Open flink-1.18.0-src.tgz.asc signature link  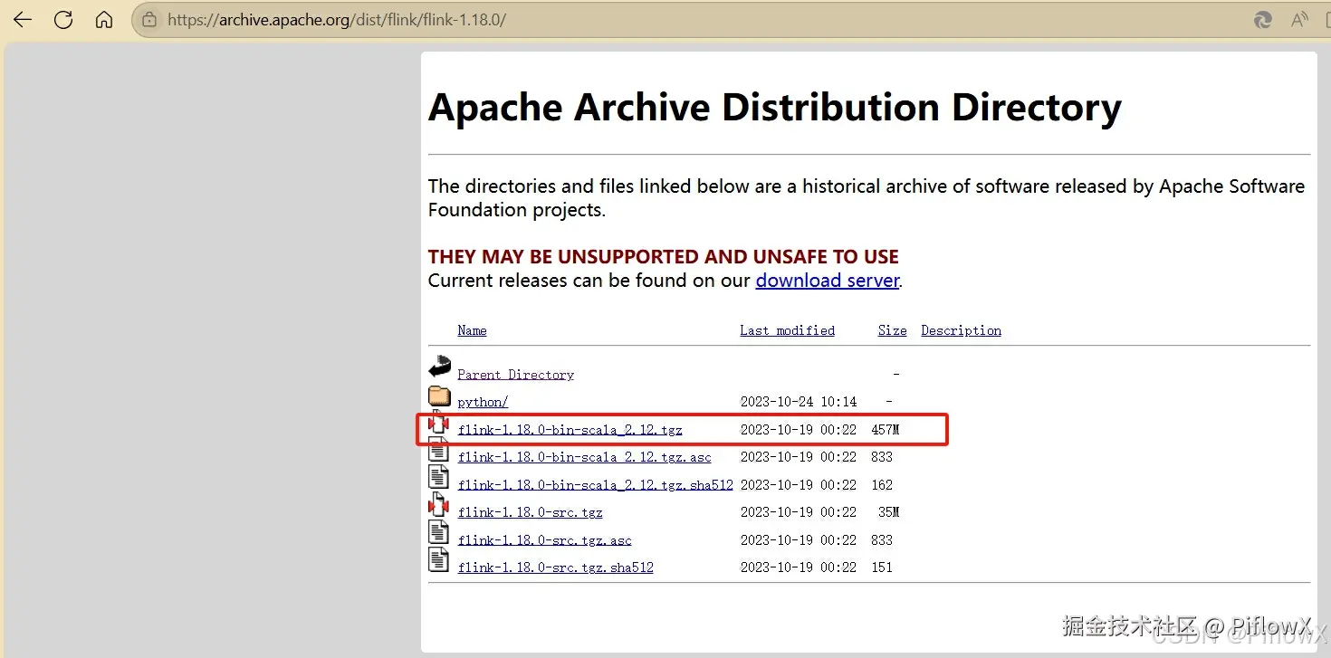tap(544, 540)
